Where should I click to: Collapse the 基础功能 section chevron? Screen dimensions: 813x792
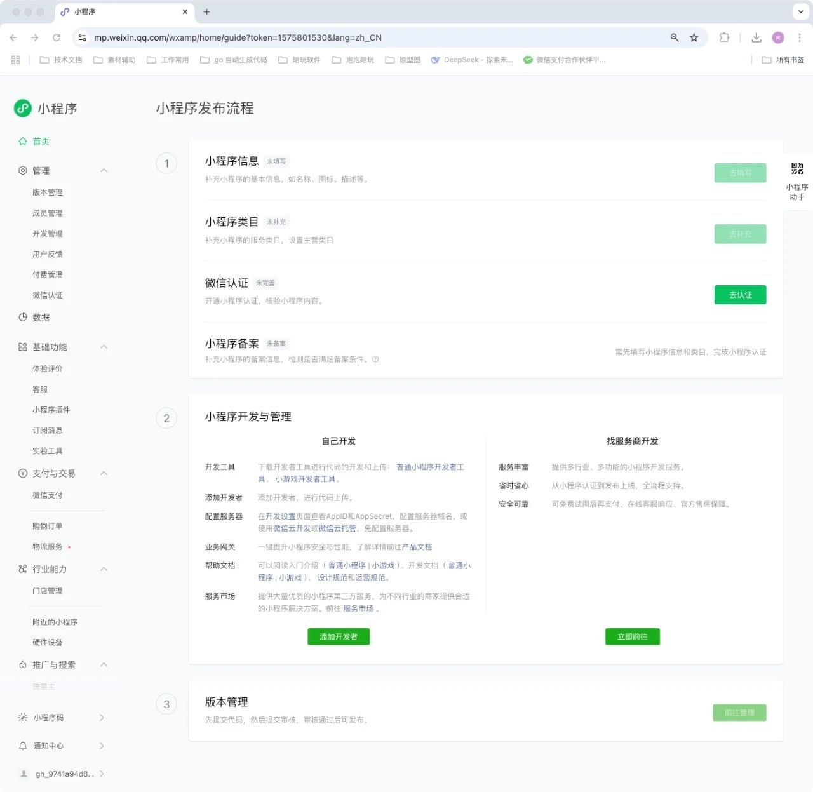tap(104, 347)
